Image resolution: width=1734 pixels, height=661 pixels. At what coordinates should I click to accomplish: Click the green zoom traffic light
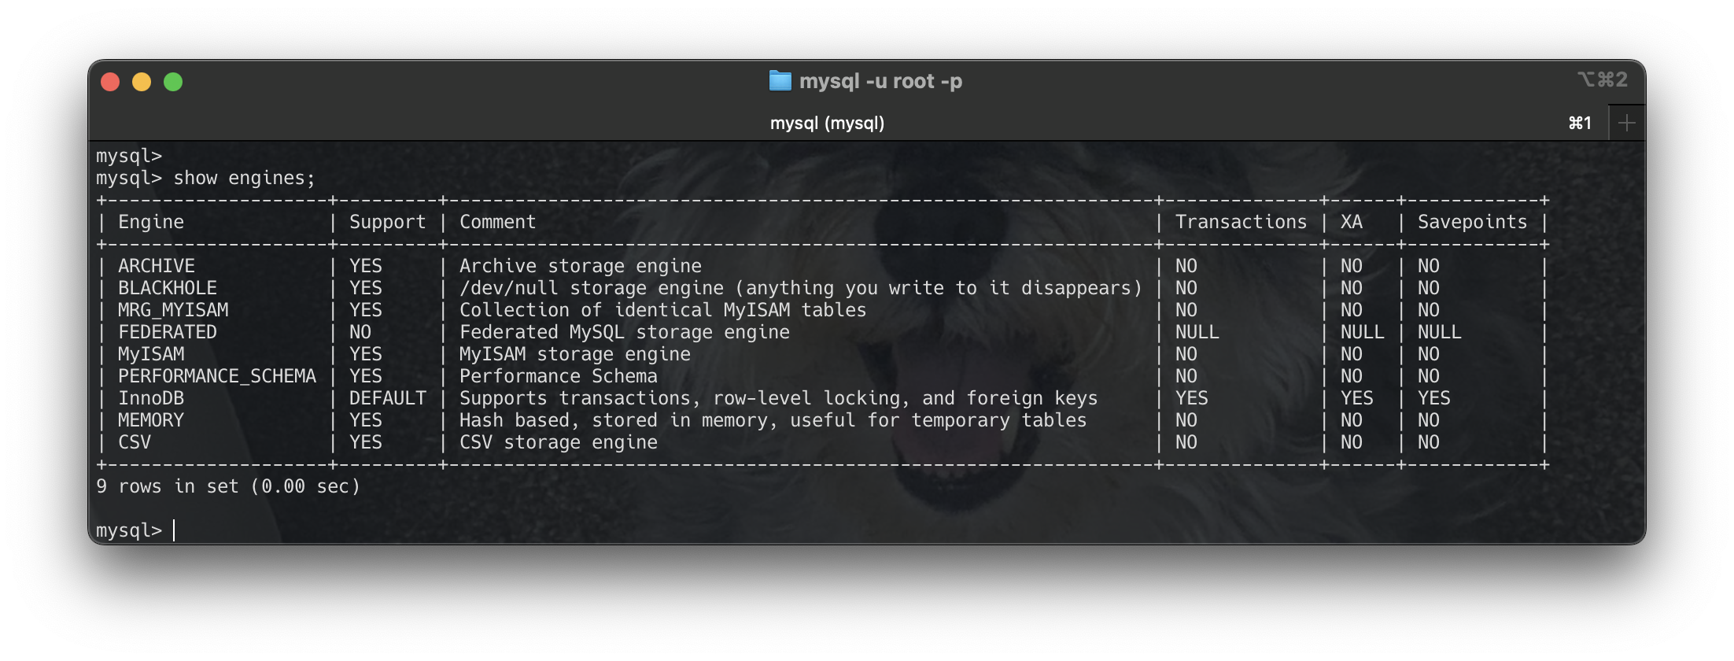coord(173,81)
